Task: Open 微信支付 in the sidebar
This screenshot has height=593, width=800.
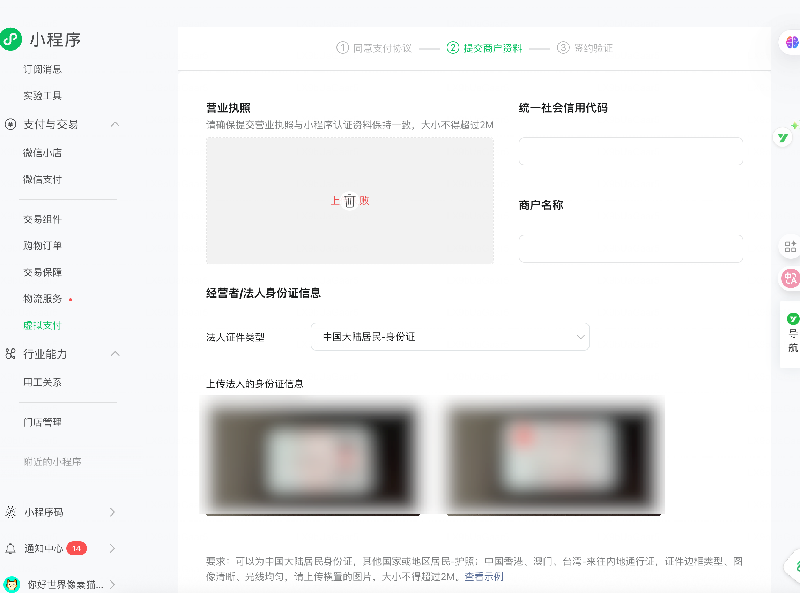Action: (42, 180)
